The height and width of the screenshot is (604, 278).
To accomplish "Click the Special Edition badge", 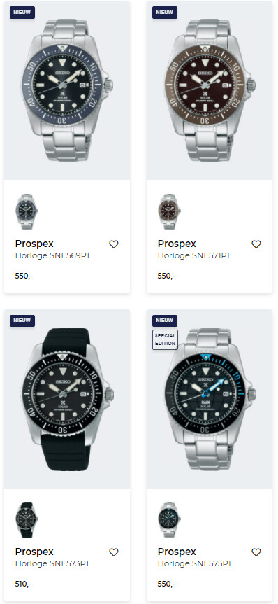I will [x=165, y=339].
